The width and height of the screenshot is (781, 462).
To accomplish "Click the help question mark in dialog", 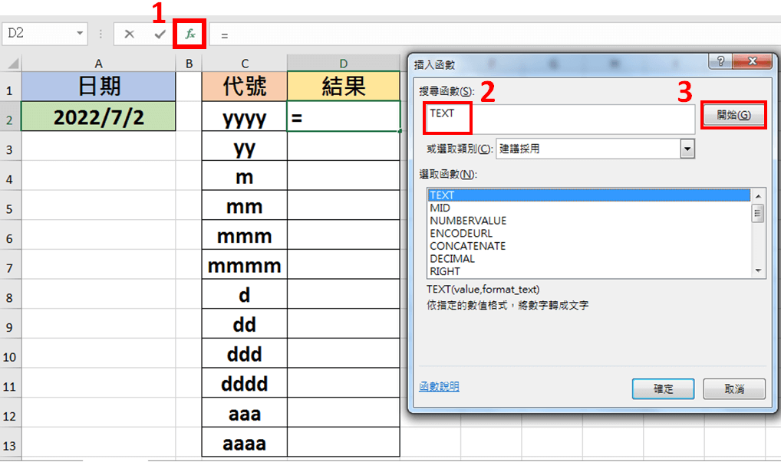I will 720,62.
